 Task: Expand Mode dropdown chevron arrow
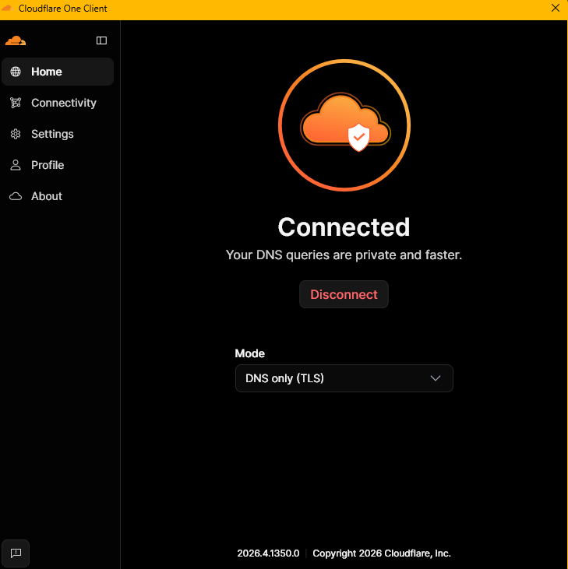tap(436, 378)
